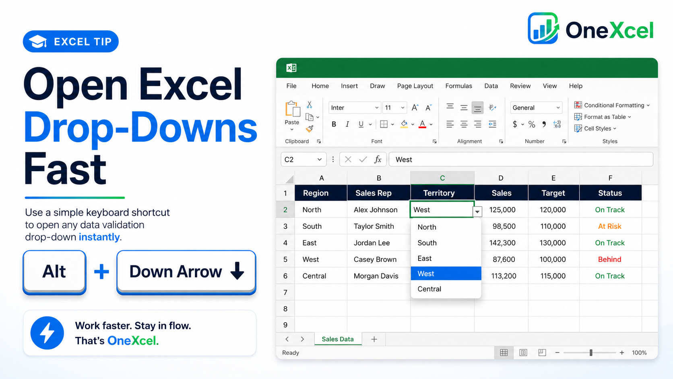Choose South from the drop-down list

tap(446, 243)
